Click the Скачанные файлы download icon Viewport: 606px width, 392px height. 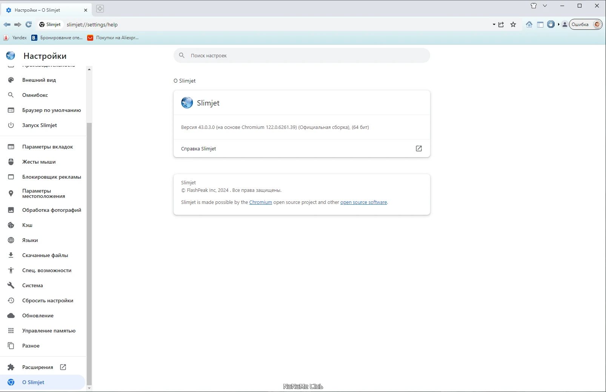click(11, 255)
